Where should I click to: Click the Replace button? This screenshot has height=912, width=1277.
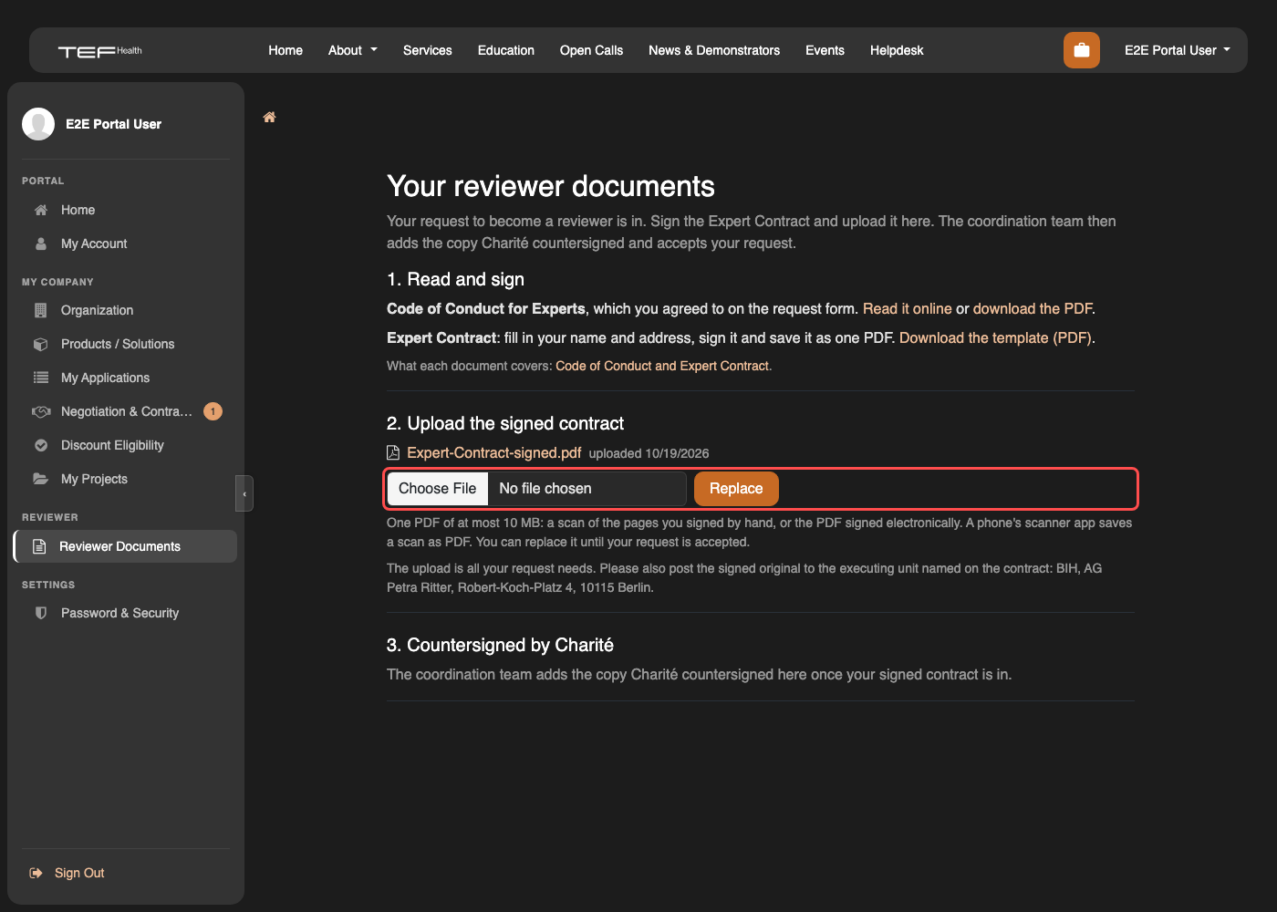click(x=736, y=489)
